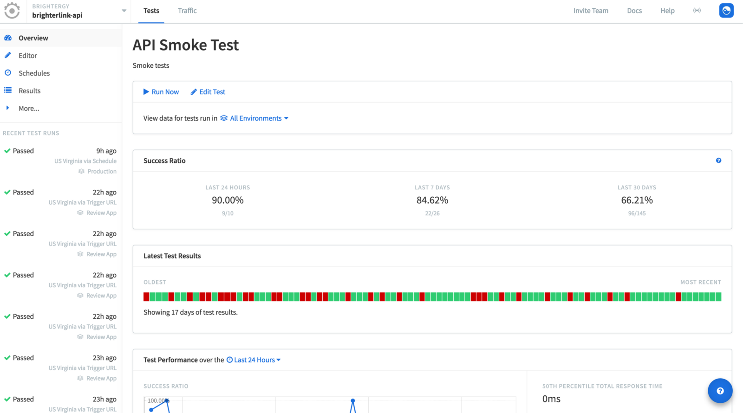The width and height of the screenshot is (743, 413).
Task: Expand the All Environments dropdown
Action: pyautogui.click(x=254, y=118)
